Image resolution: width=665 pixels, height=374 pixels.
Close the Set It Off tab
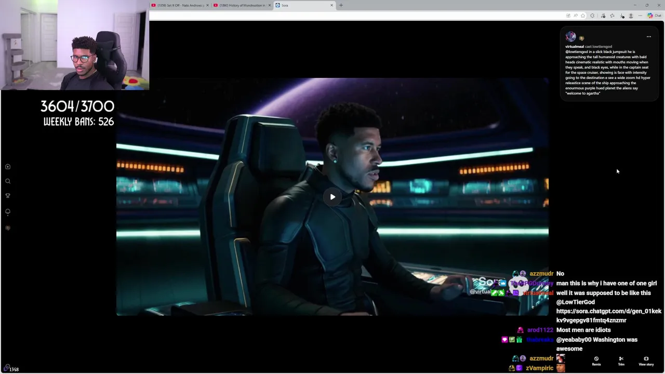click(207, 5)
